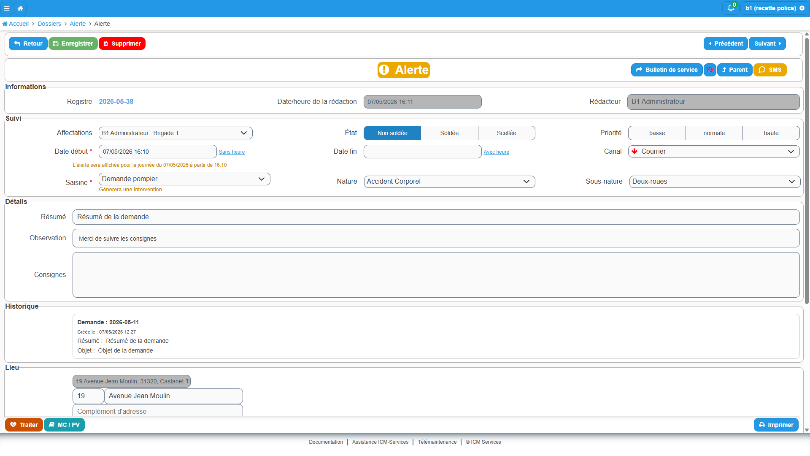Image resolution: width=810 pixels, height=456 pixels.
Task: Set Priorité to normale
Action: (714, 133)
